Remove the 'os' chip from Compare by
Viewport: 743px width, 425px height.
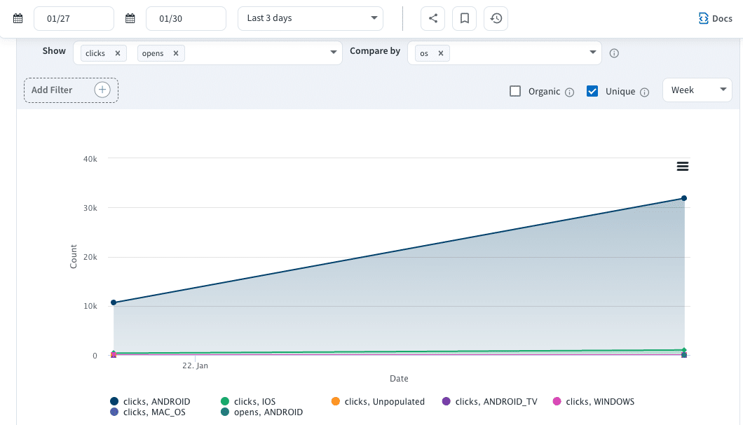[x=442, y=53]
